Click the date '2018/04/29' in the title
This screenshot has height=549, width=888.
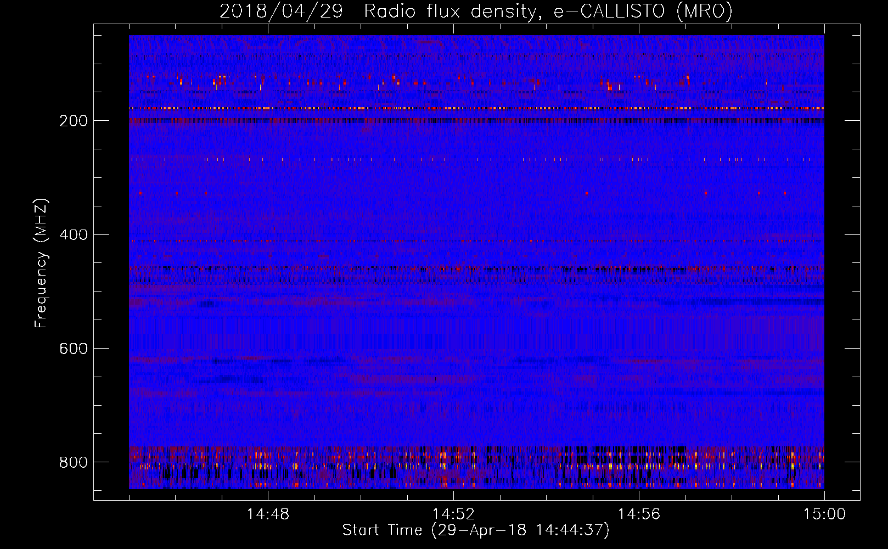point(281,12)
